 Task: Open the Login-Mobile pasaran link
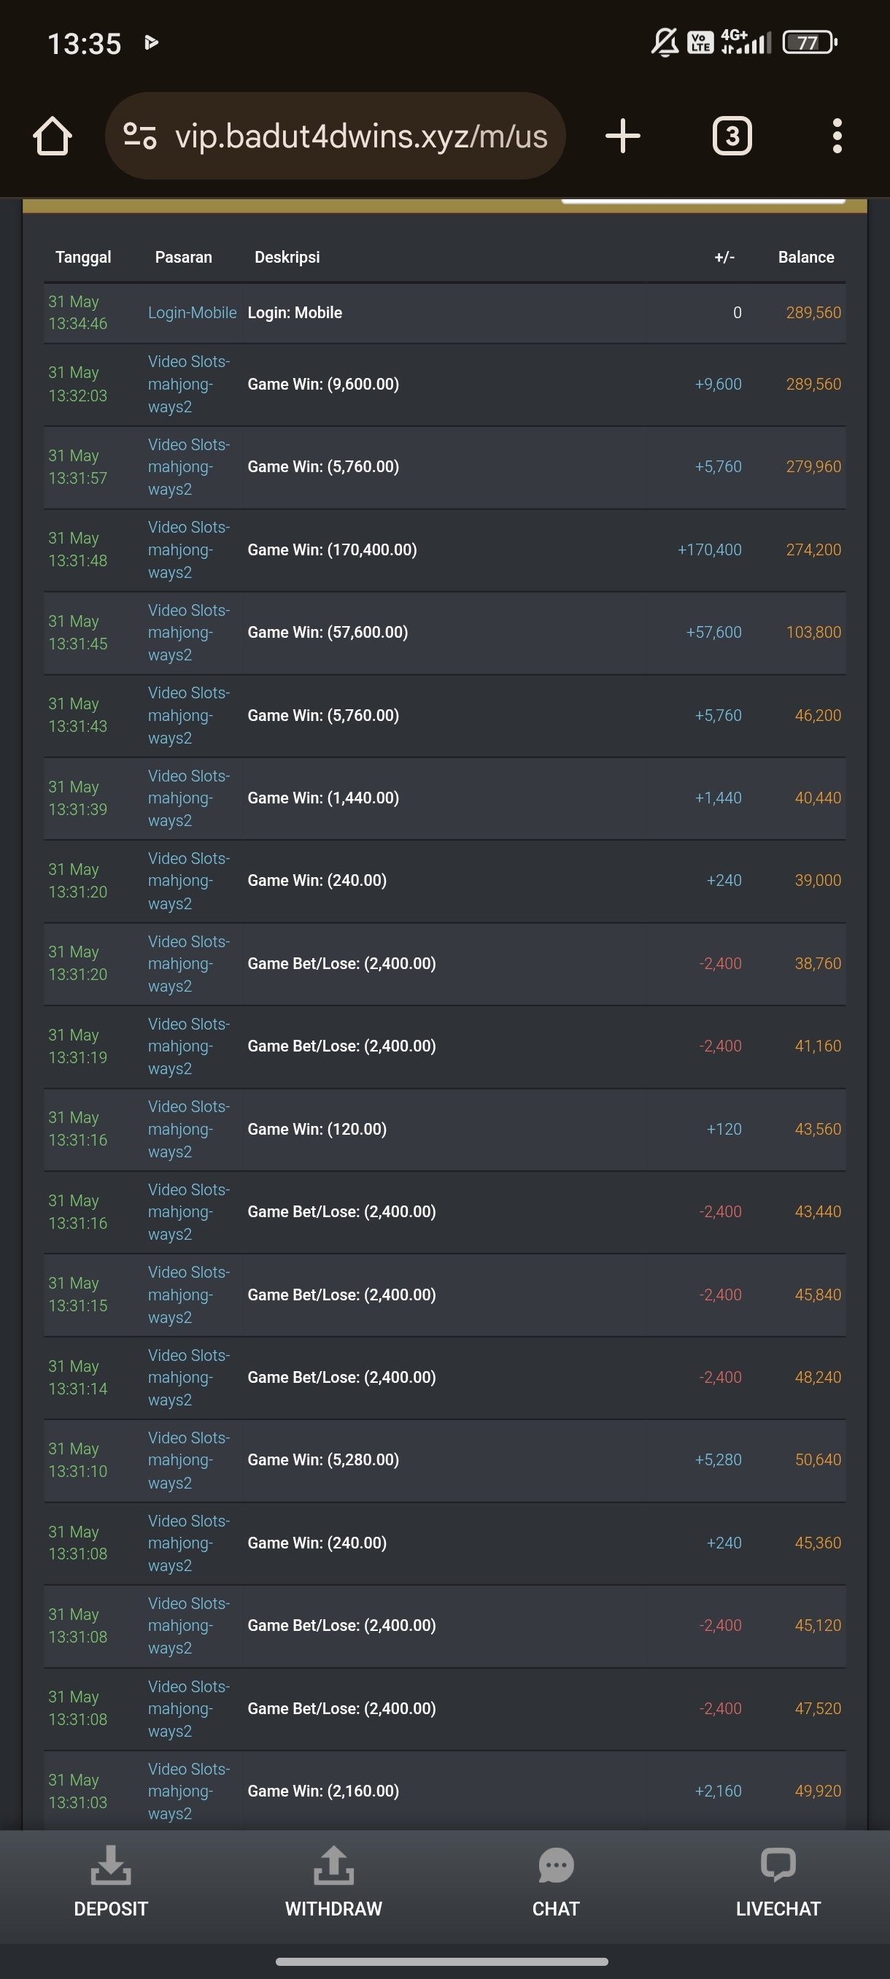pos(192,312)
